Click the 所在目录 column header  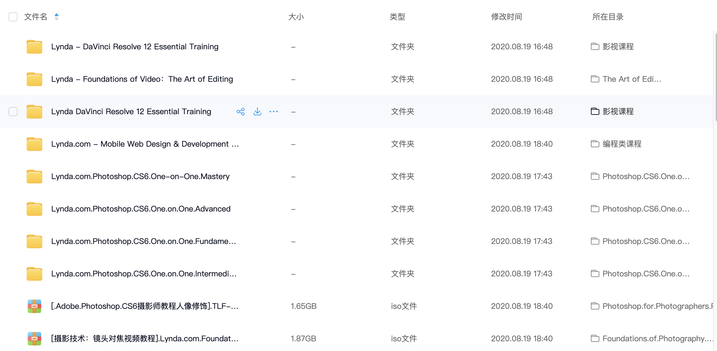(x=608, y=17)
